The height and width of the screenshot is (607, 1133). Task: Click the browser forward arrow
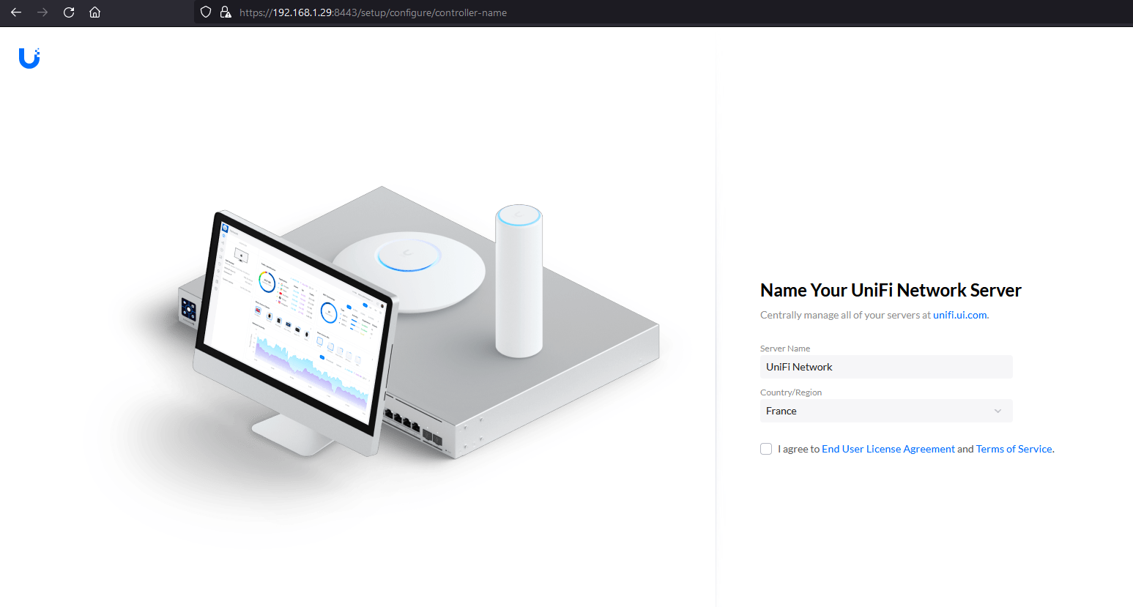point(42,12)
